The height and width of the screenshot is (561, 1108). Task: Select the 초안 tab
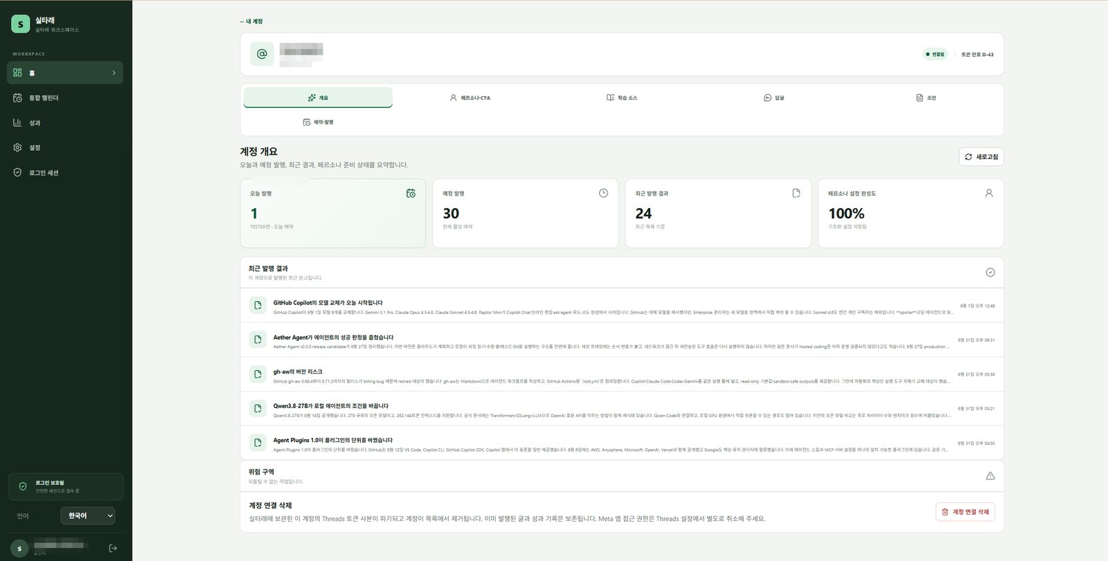tap(926, 98)
